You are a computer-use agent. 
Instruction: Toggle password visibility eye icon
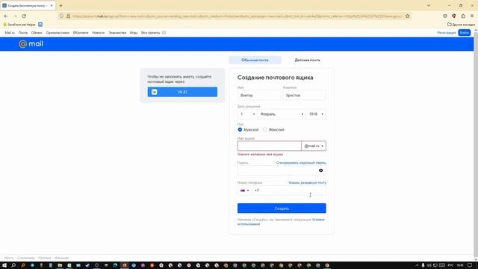tap(320, 170)
